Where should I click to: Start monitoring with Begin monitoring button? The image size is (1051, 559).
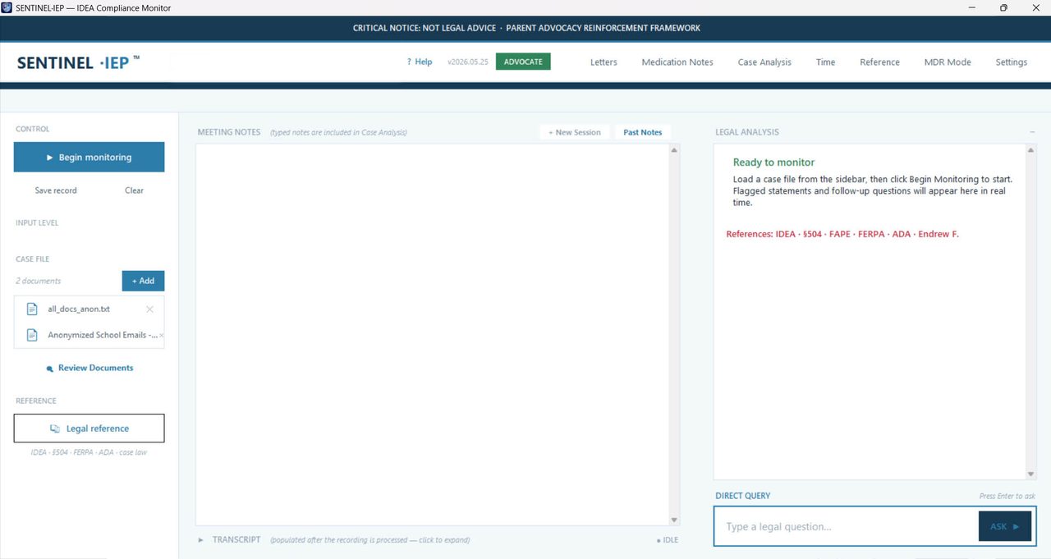click(89, 157)
